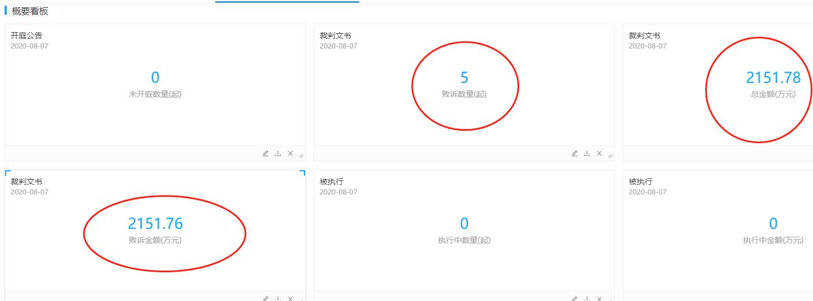The width and height of the screenshot is (813, 301).
Task: Click the 执行中数量(起) label
Action: coord(464,240)
